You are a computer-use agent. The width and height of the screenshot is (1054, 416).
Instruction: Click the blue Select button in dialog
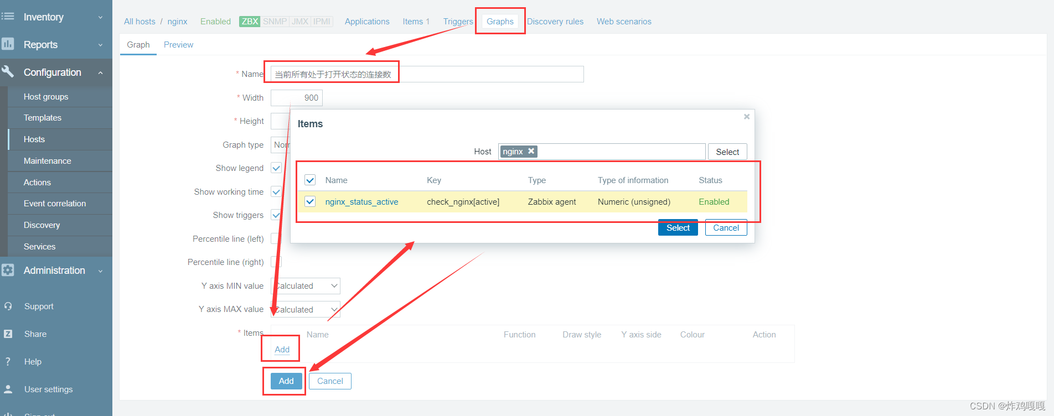678,228
